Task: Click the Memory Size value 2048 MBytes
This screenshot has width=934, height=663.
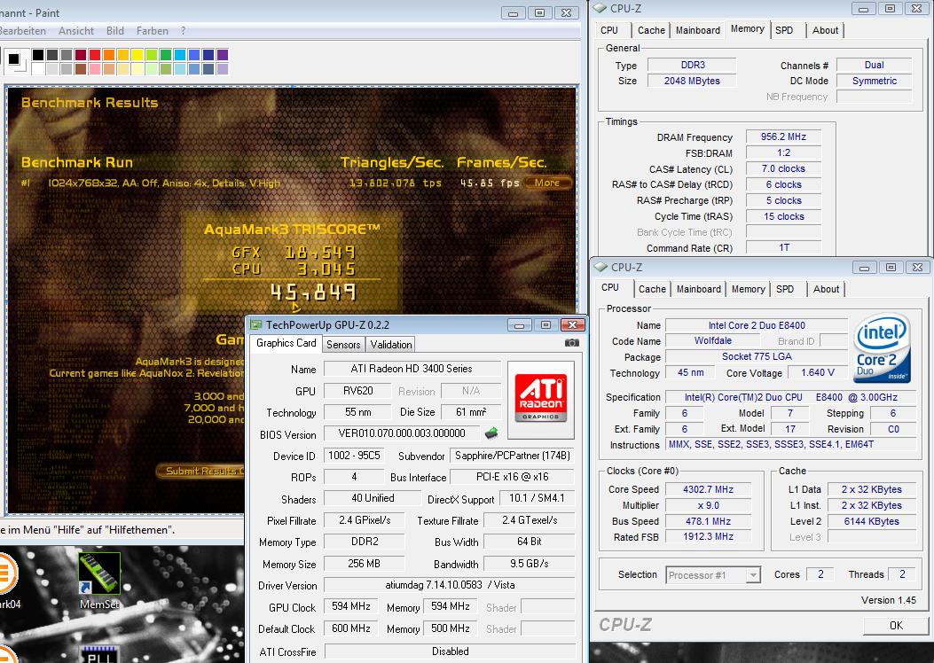Action: 692,81
